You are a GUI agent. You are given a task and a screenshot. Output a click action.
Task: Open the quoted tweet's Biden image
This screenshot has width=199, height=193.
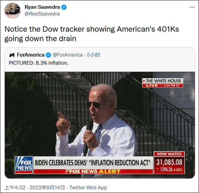[x=100, y=125]
